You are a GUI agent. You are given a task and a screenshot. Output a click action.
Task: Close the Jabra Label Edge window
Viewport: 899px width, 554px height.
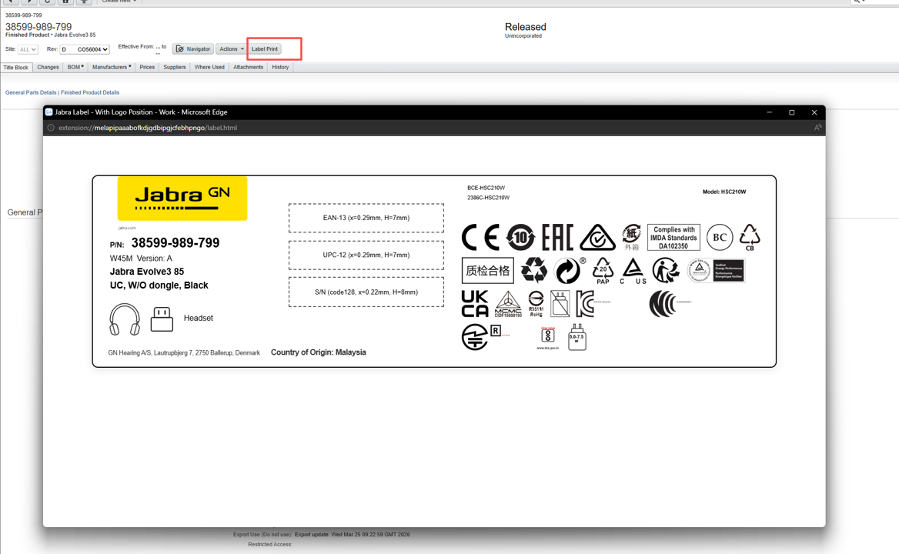coord(814,112)
